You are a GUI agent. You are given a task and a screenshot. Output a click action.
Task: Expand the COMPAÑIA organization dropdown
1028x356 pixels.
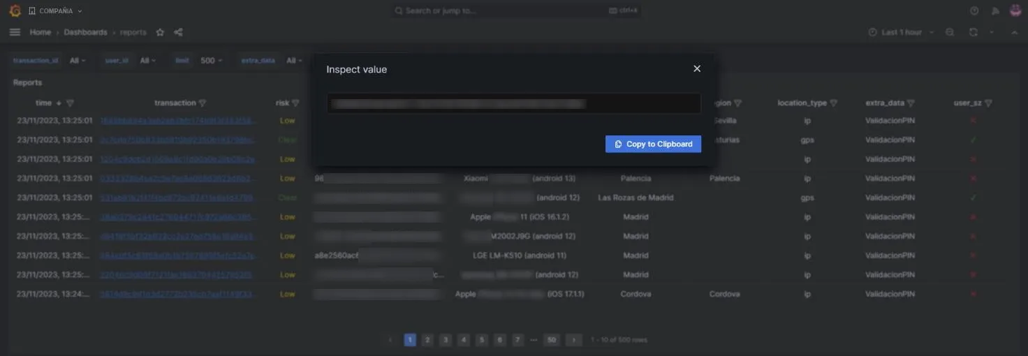(55, 11)
